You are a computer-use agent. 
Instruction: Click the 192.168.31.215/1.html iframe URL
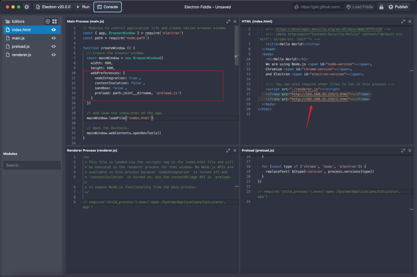(320, 94)
